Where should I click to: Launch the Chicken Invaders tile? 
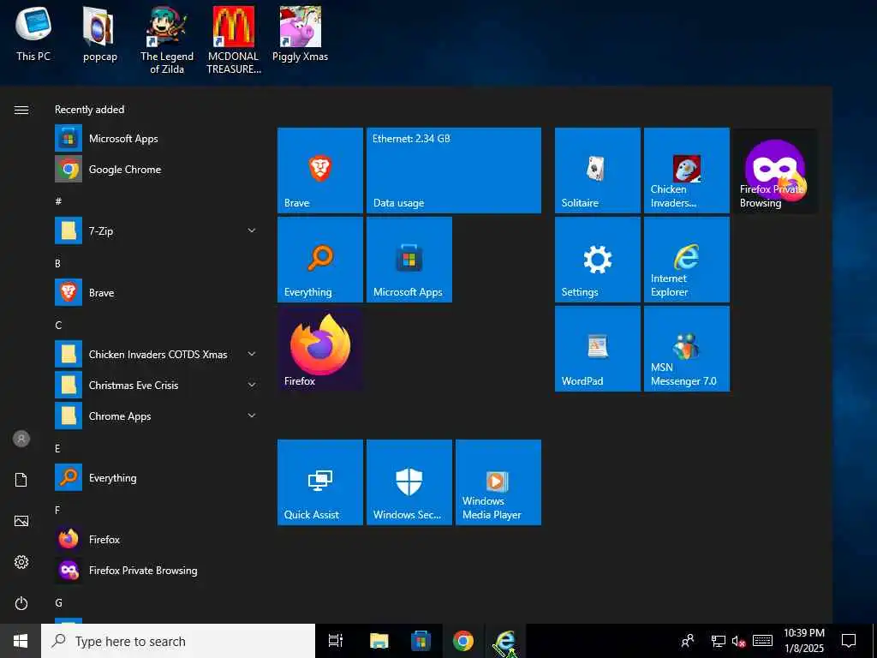click(686, 170)
